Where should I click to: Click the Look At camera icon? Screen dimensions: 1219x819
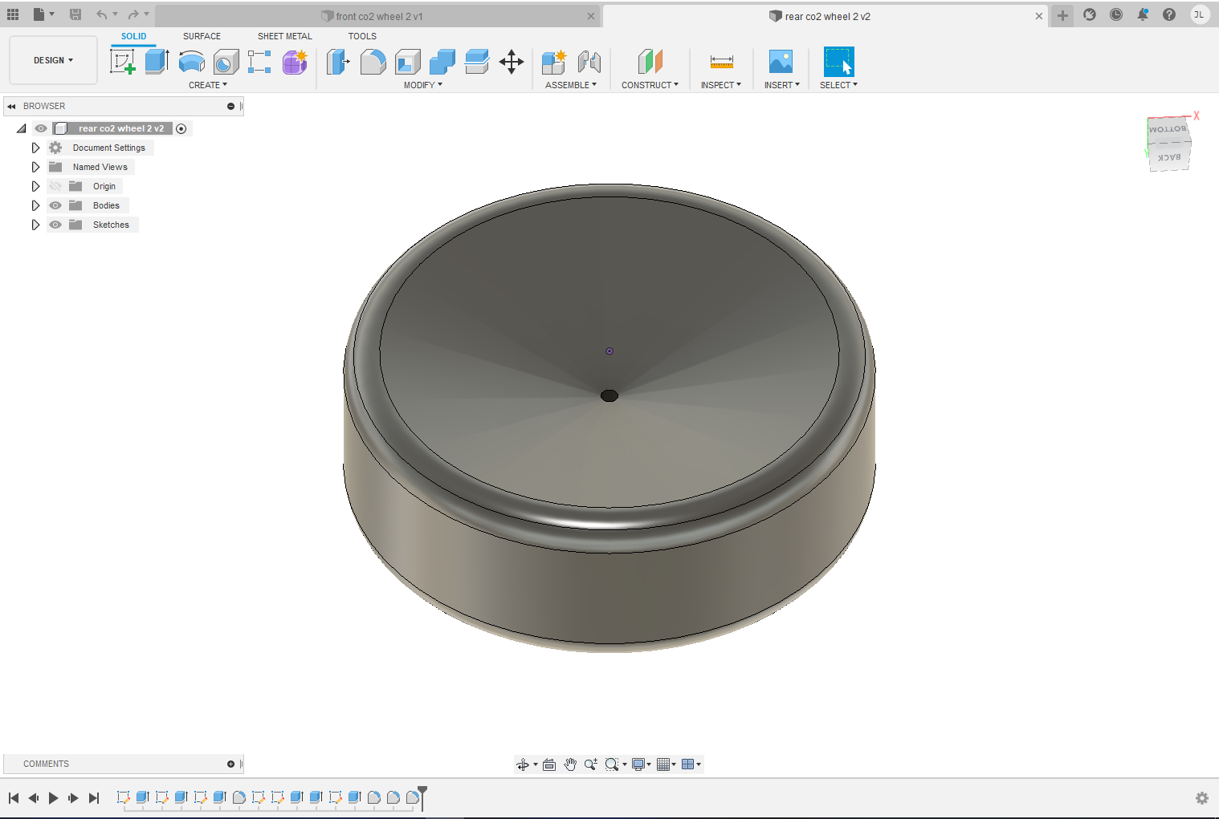pos(549,764)
